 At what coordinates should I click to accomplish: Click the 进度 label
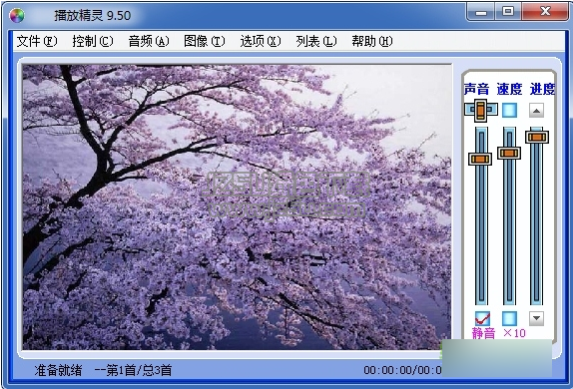tap(542, 89)
